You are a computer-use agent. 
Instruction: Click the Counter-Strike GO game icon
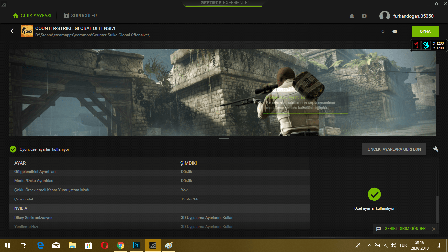[x=27, y=31]
